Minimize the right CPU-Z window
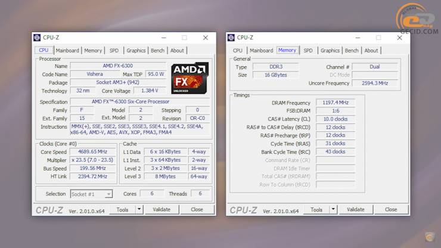The image size is (441, 248). tap(358, 38)
